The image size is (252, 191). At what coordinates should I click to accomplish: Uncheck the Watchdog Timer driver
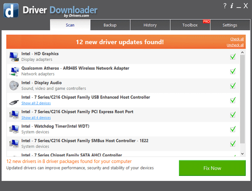(x=233, y=129)
